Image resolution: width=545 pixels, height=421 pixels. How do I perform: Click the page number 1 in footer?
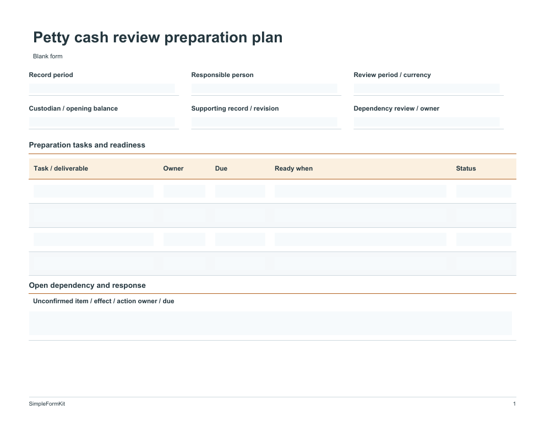pos(514,403)
